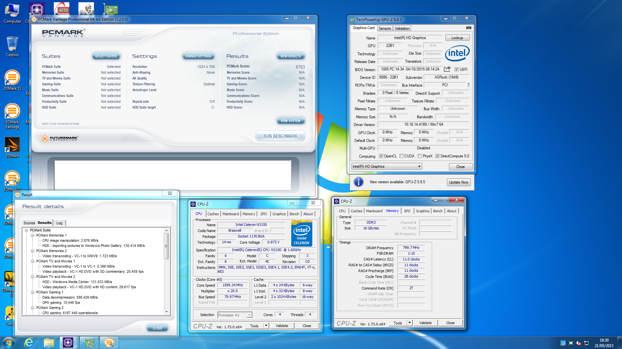The image size is (622, 349).
Task: Select the Cestino recycle bin icon
Action: click(x=12, y=47)
